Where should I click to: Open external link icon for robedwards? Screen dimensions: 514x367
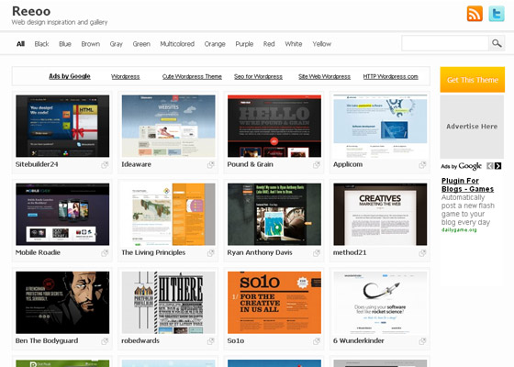(x=211, y=341)
